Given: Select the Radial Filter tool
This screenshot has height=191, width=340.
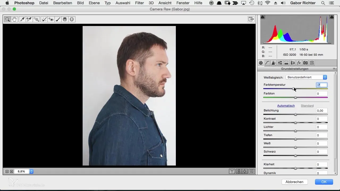Looking at the screenshot, I should coord(71,19).
